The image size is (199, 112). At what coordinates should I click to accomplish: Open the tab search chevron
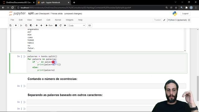[175, 2]
